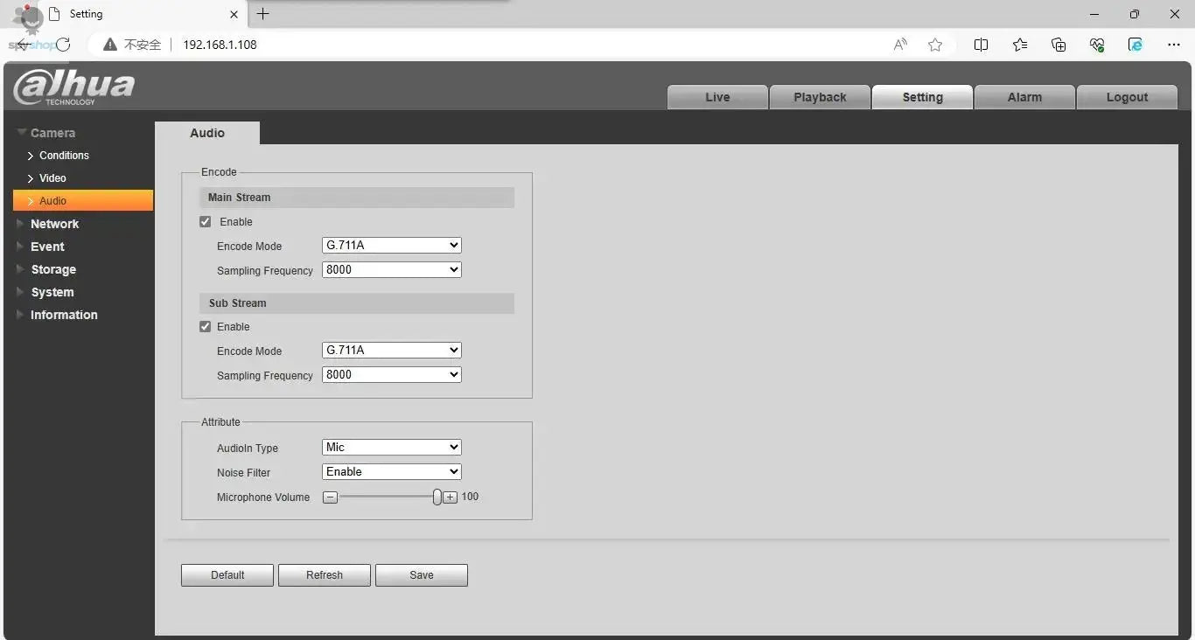
Task: Switch to the Live tab
Action: point(717,97)
